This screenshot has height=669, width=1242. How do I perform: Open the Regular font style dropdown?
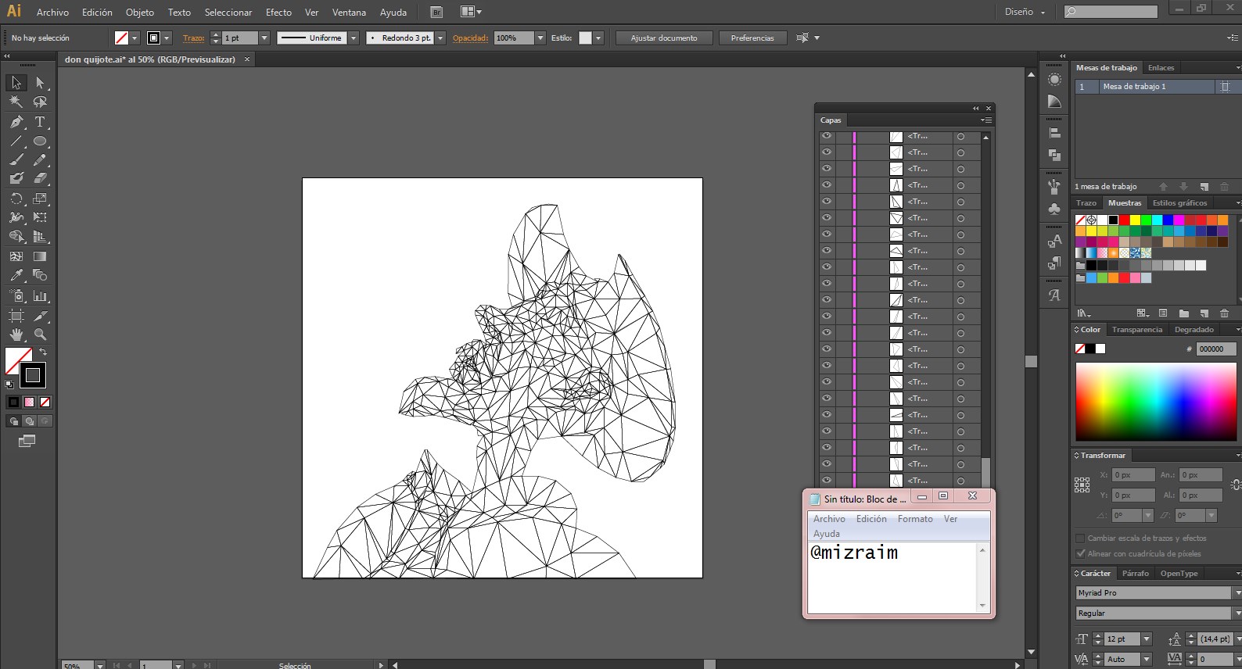pos(1237,614)
